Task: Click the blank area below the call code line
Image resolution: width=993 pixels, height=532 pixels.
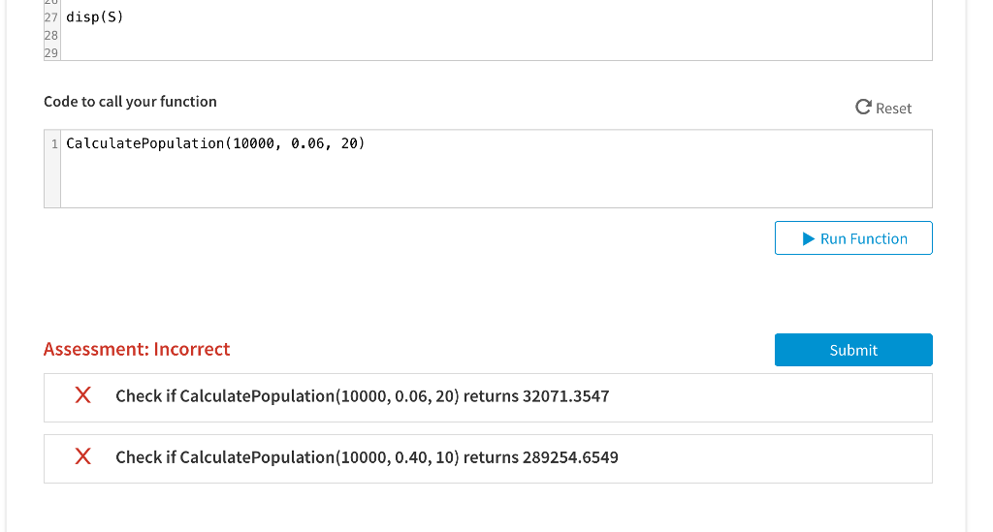Action: 496,180
